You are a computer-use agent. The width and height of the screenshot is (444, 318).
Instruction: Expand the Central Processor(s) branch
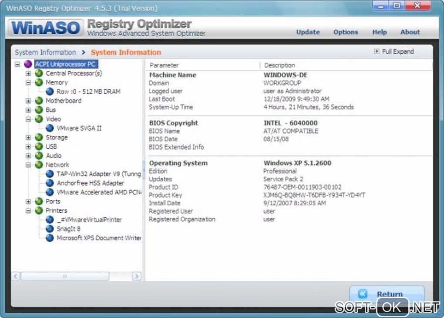(x=28, y=73)
